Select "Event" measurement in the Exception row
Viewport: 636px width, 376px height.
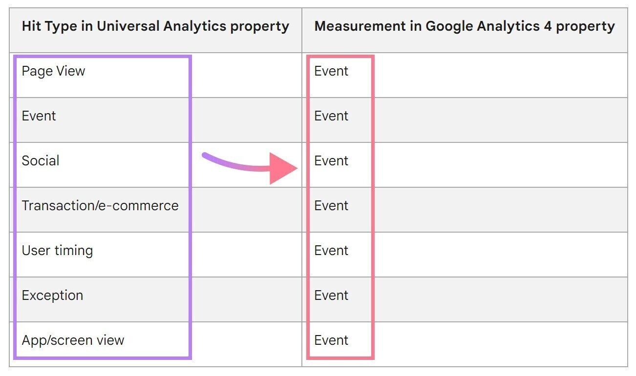[x=331, y=296]
